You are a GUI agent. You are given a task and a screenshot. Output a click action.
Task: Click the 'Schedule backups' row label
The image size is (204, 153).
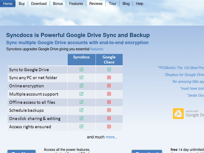point(26,110)
